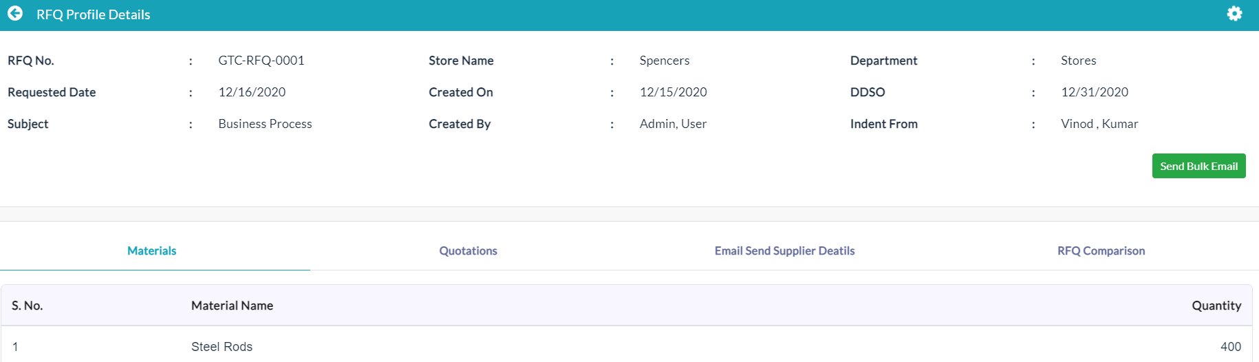Select the Business Process subject text
The height and width of the screenshot is (362, 1259).
coord(265,124)
